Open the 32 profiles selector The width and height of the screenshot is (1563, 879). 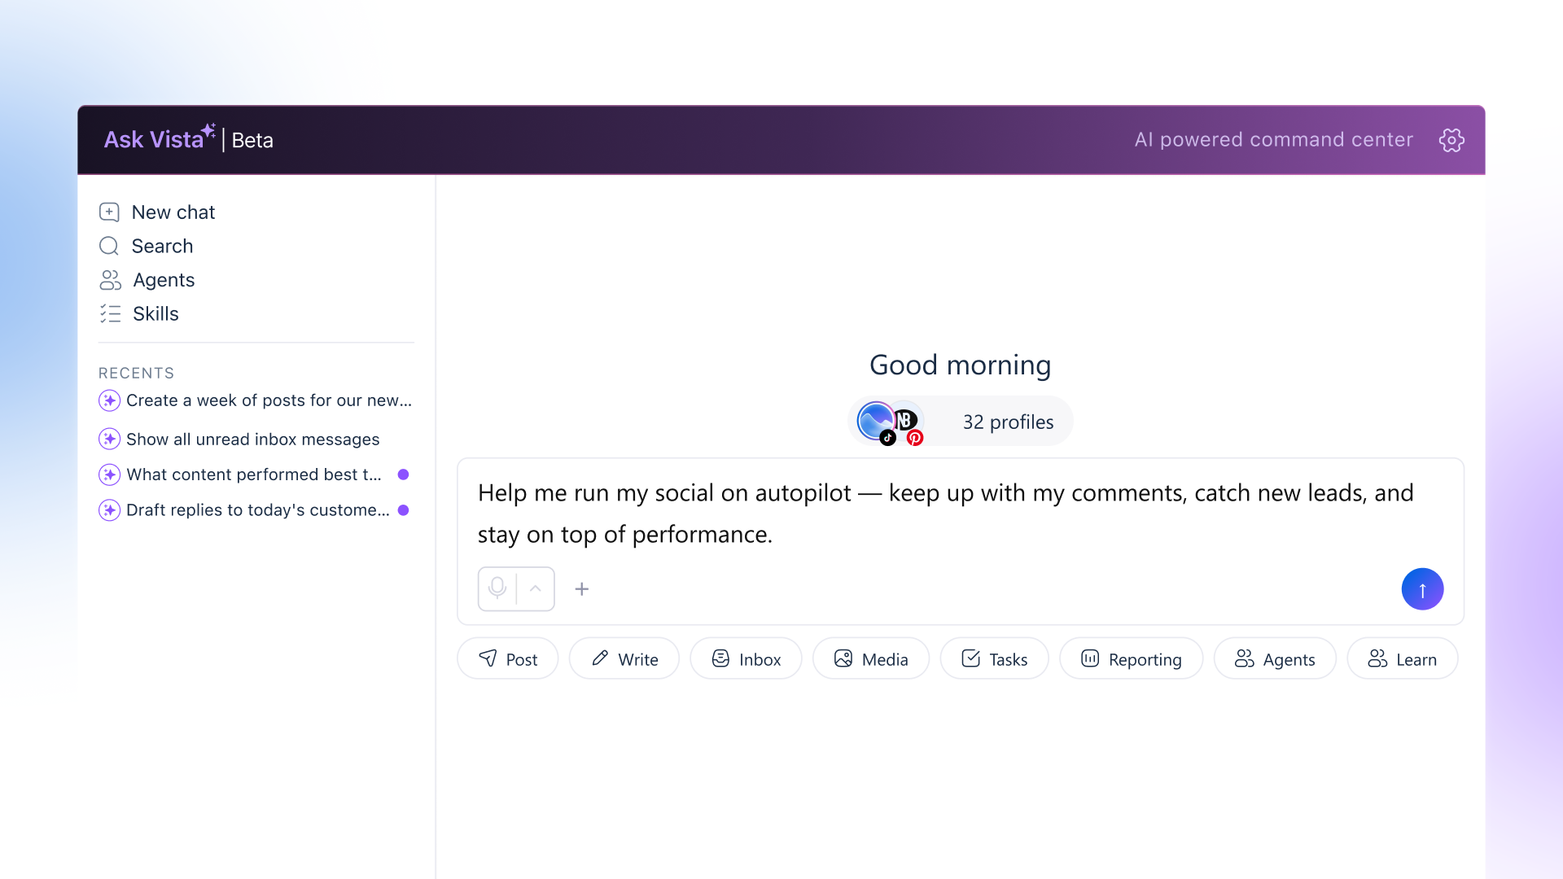[961, 422]
